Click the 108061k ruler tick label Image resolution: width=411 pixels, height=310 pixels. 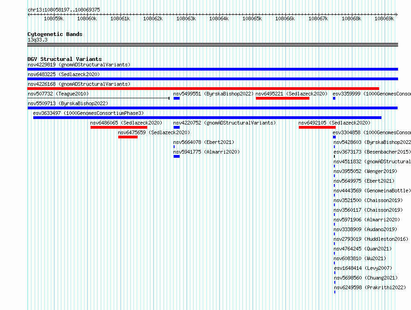(120, 18)
